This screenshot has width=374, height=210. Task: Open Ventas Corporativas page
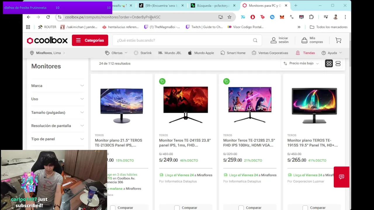point(270,53)
